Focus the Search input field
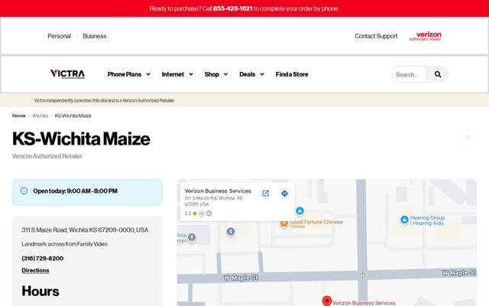Viewport: 489px width, 306px height. (410, 74)
